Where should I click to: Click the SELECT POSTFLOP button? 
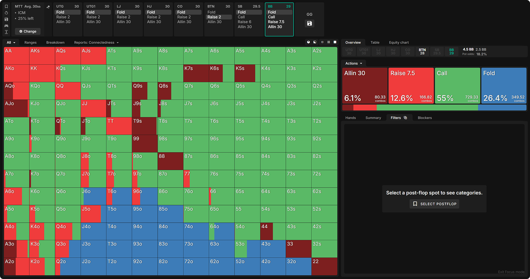pyautogui.click(x=434, y=204)
